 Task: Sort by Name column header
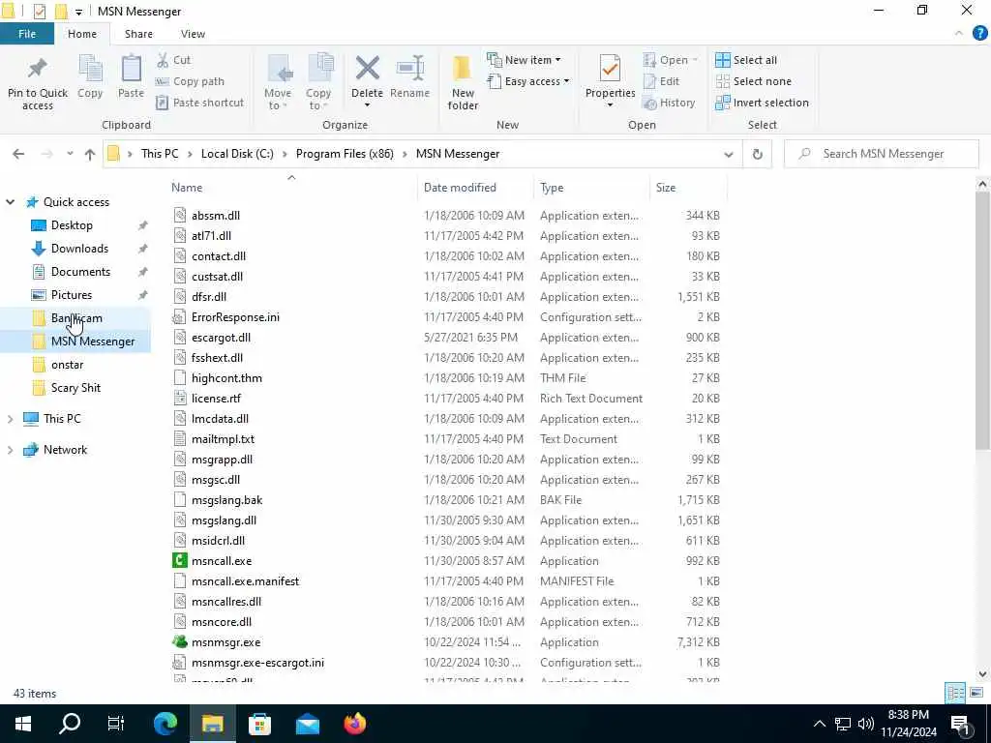pos(187,188)
